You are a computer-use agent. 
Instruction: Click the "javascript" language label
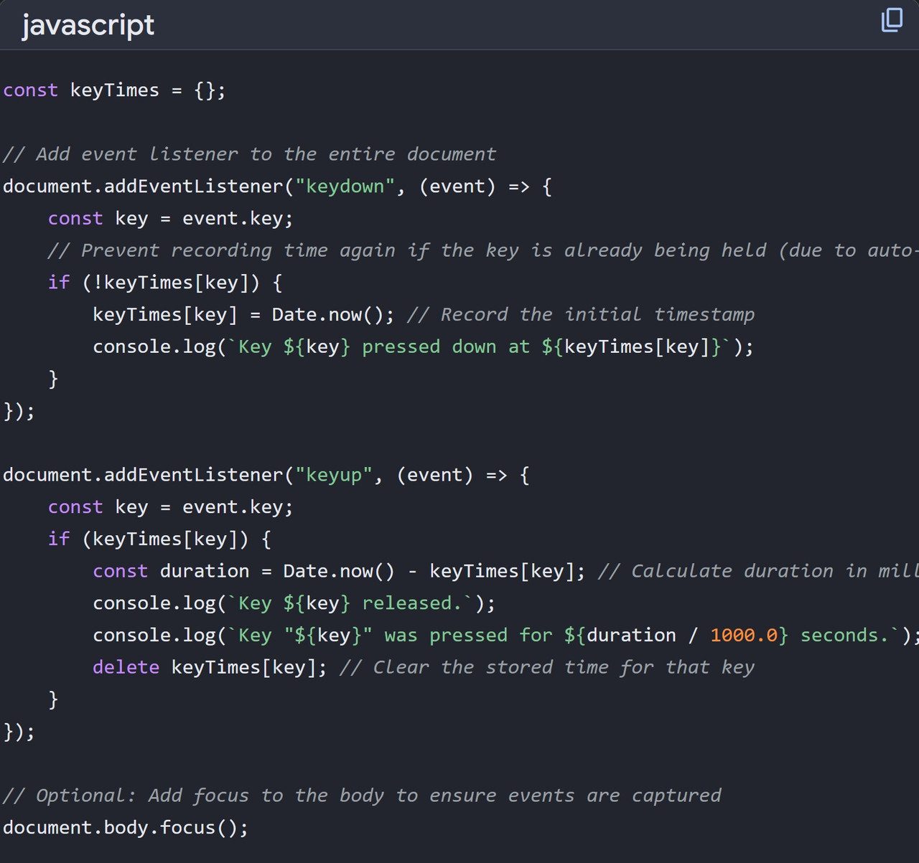click(x=88, y=26)
